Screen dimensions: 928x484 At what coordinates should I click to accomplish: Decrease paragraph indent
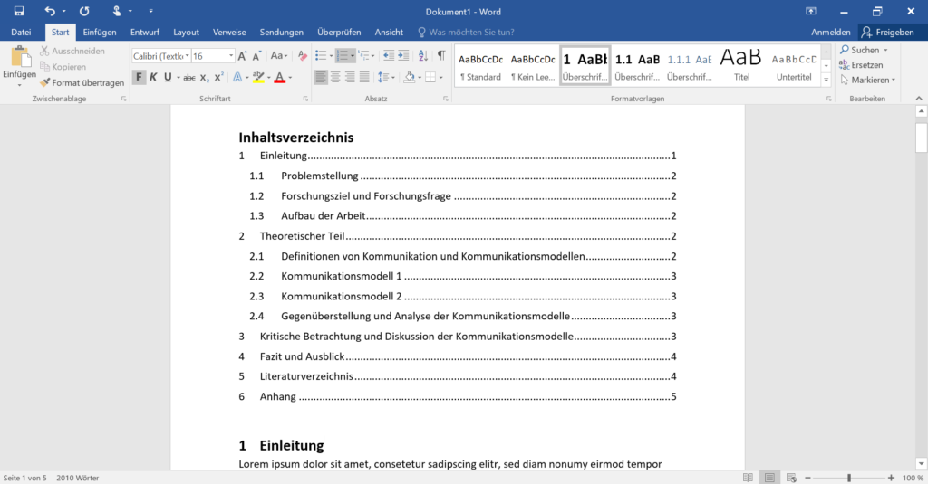(x=388, y=55)
